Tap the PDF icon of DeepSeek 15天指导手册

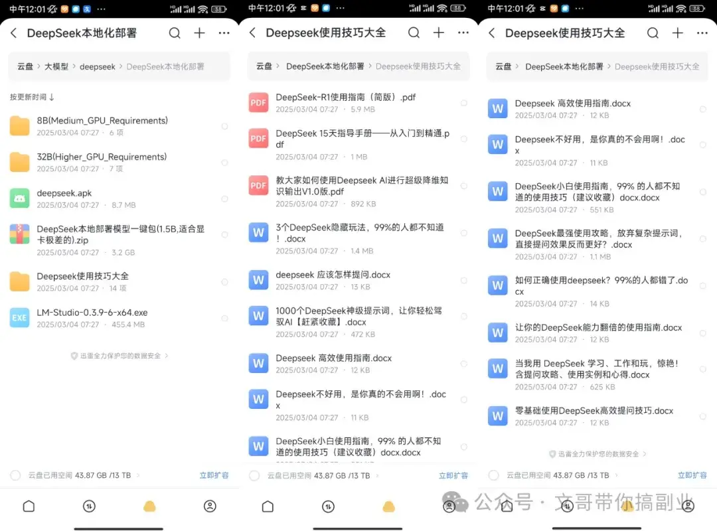coord(258,139)
